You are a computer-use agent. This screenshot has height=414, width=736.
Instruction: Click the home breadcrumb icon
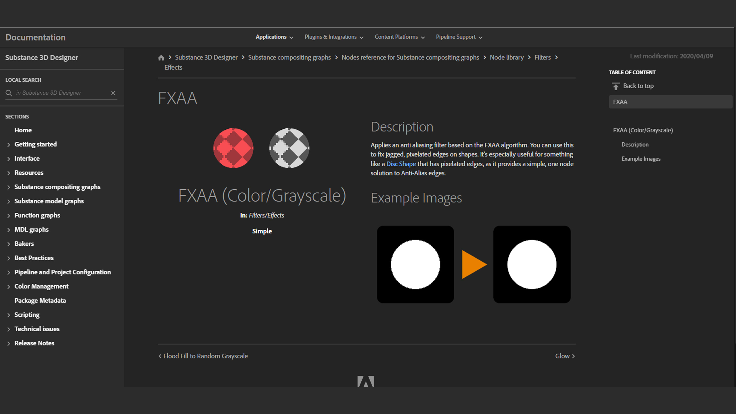point(161,58)
